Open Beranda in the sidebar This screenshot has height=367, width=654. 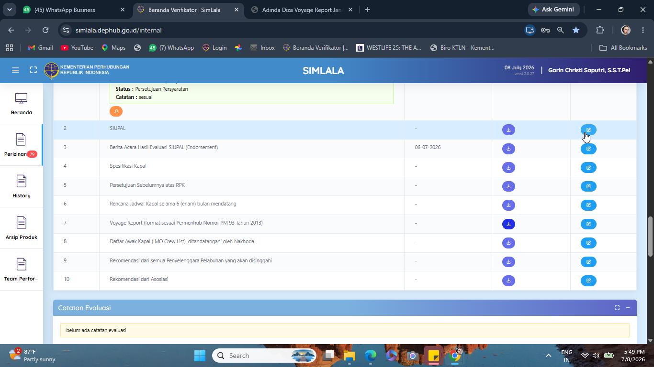click(x=21, y=104)
